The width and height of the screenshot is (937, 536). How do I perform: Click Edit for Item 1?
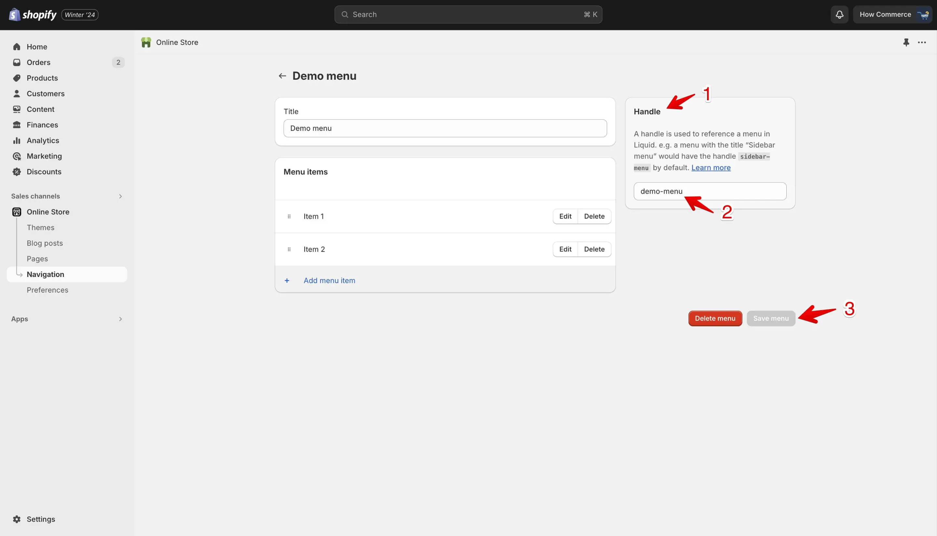pyautogui.click(x=565, y=216)
